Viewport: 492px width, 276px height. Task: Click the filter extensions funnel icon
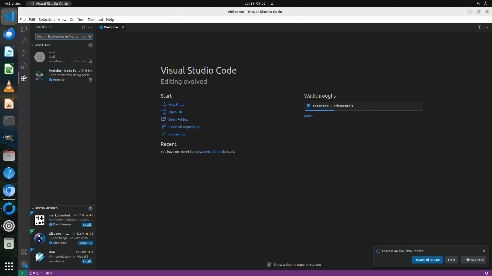[x=90, y=36]
